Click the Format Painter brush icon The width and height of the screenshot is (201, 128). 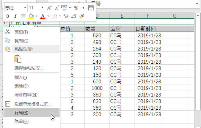(x=81, y=16)
